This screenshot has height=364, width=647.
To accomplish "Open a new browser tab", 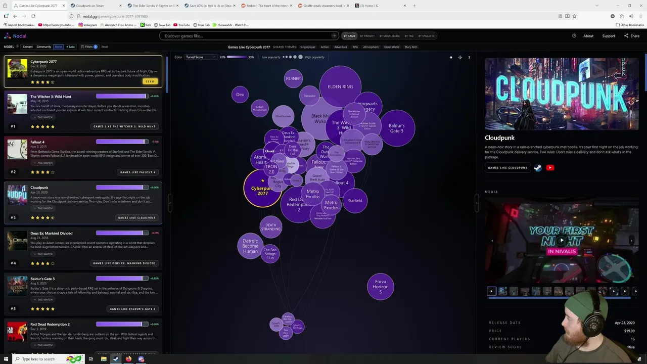I will click(414, 6).
